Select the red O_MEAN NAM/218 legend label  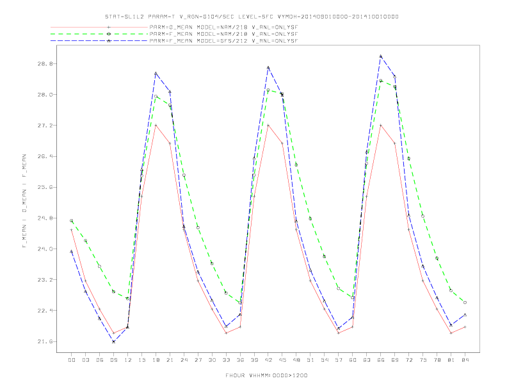(223, 28)
